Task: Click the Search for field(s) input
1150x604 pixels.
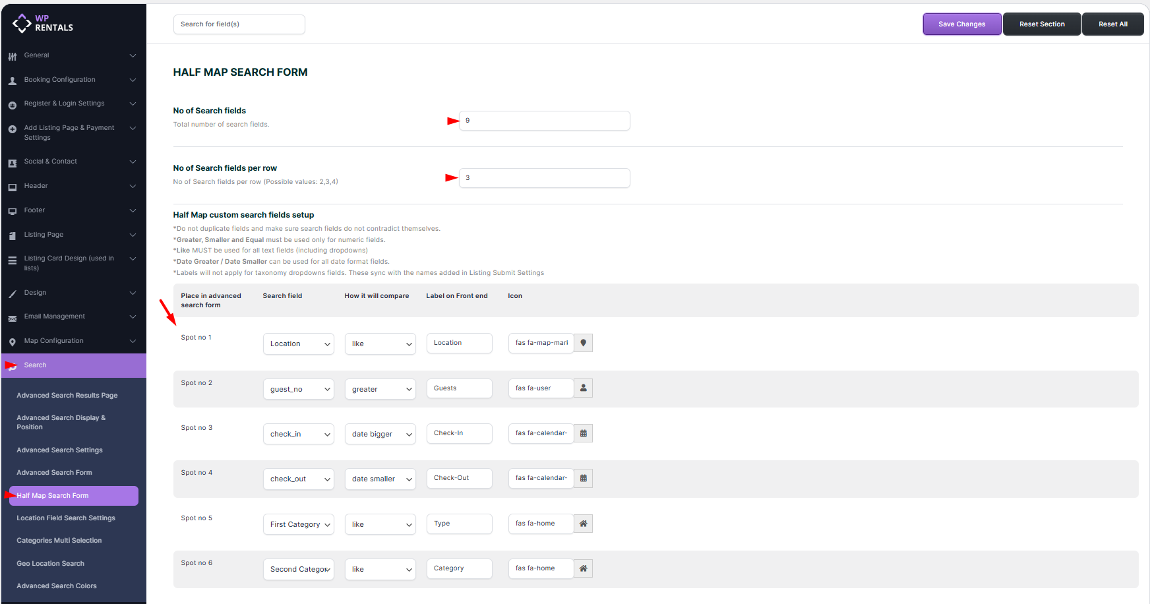Action: click(239, 24)
